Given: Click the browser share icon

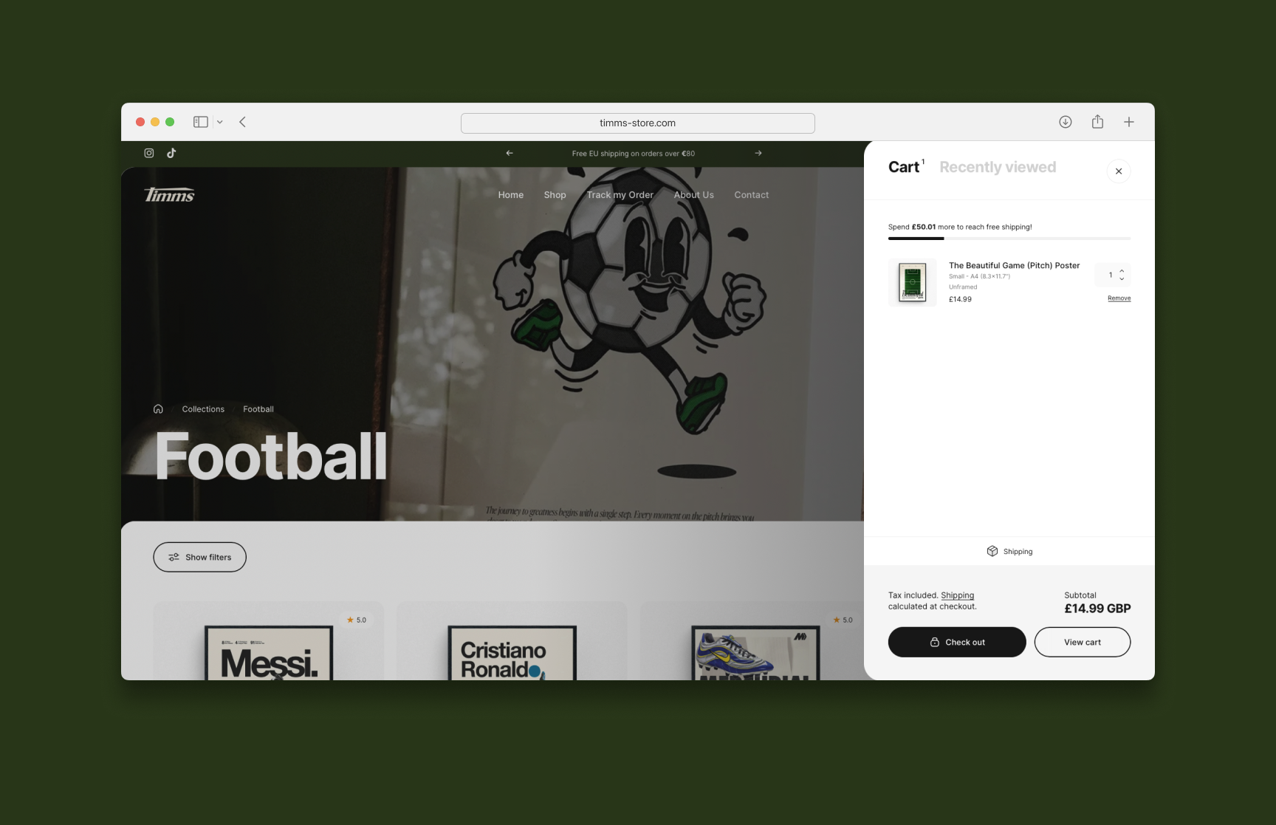Looking at the screenshot, I should point(1098,122).
